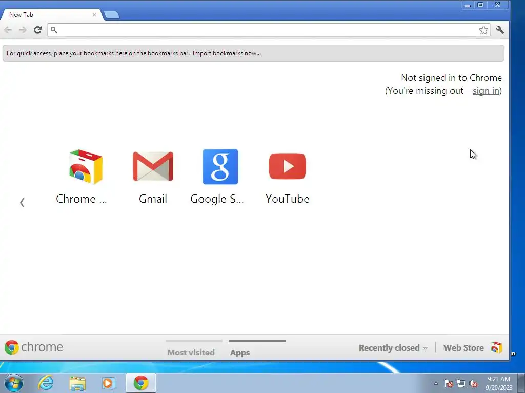
Task: Select the New Tab tab
Action: point(52,15)
